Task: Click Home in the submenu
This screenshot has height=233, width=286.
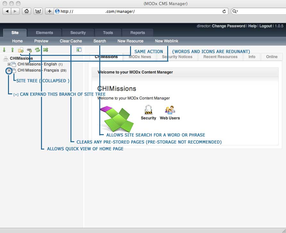Action: point(17,41)
